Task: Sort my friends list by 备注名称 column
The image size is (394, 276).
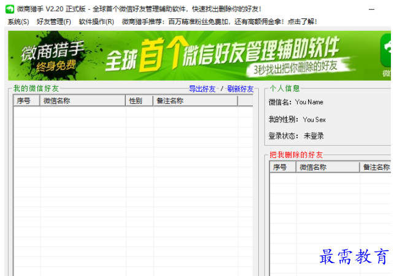Action: tap(195, 101)
